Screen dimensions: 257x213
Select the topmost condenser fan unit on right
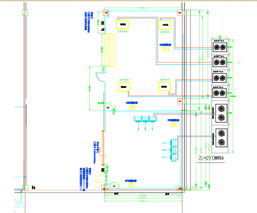219,46
